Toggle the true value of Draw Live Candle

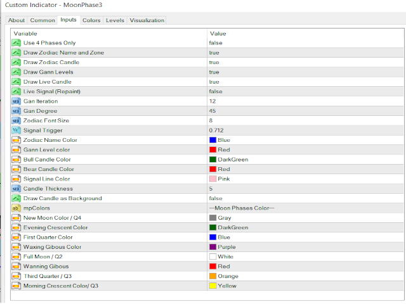coord(214,82)
